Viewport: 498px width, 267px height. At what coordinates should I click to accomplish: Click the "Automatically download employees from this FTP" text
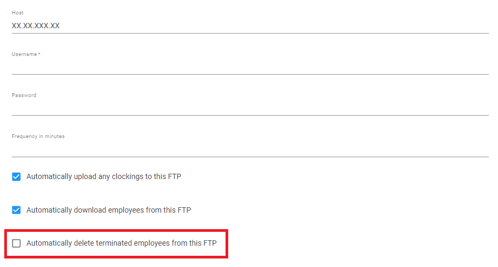(109, 210)
